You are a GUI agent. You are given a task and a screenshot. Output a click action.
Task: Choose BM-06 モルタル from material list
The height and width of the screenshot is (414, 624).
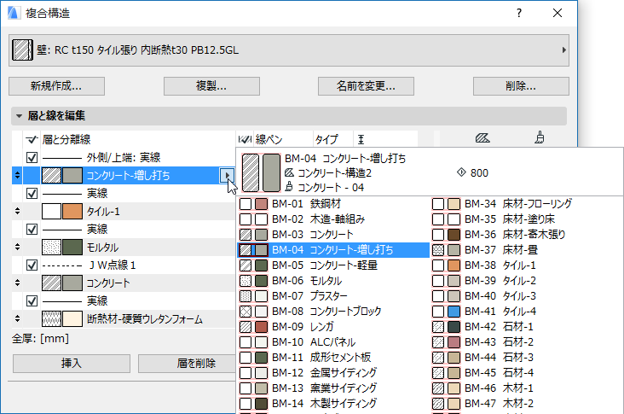click(333, 281)
